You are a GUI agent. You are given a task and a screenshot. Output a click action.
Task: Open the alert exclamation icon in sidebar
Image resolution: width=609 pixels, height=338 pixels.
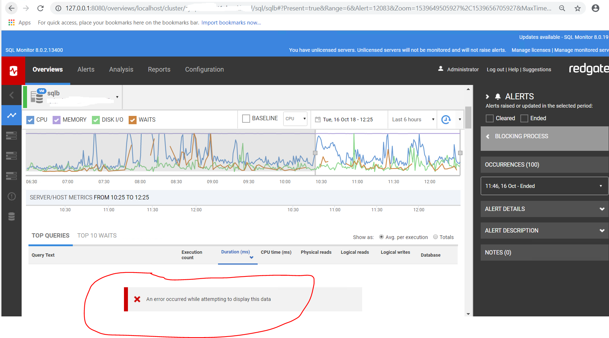tap(12, 196)
